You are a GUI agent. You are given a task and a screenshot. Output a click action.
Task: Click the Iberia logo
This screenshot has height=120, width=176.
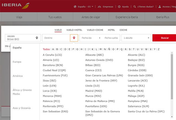point(16,6)
